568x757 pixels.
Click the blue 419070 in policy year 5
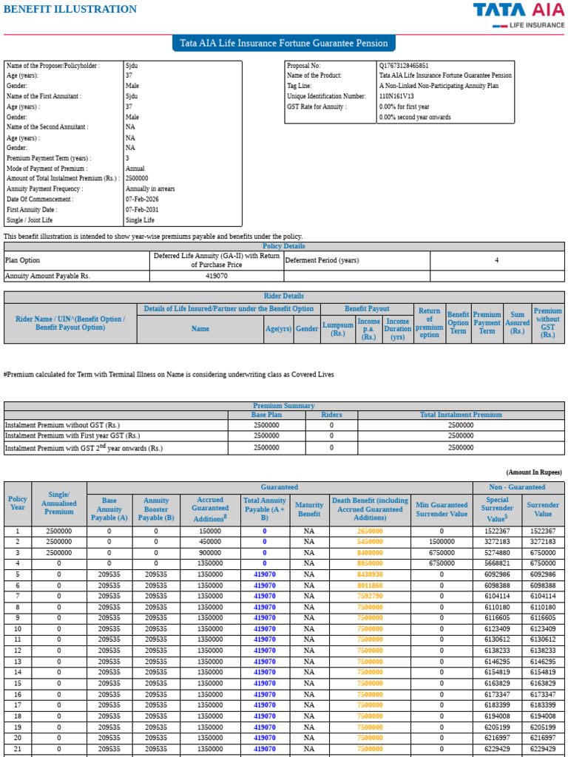click(x=264, y=574)
